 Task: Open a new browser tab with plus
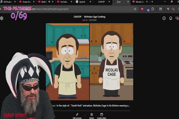[x=152, y=2]
